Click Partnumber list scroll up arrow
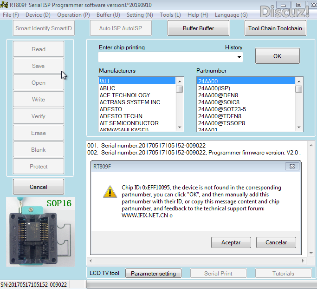 299,81
